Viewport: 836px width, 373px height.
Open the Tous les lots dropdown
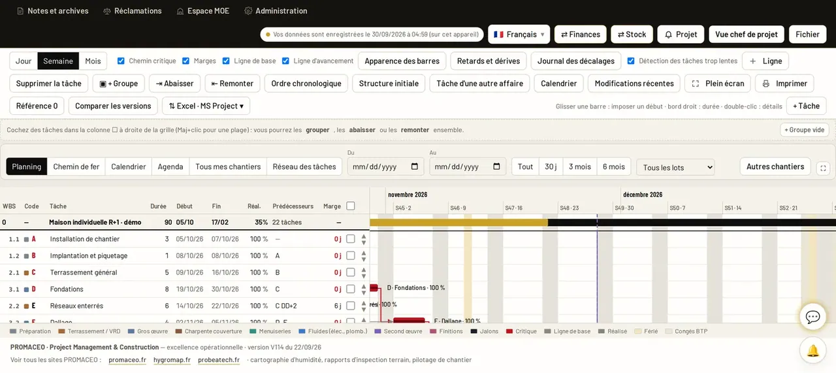pos(675,168)
